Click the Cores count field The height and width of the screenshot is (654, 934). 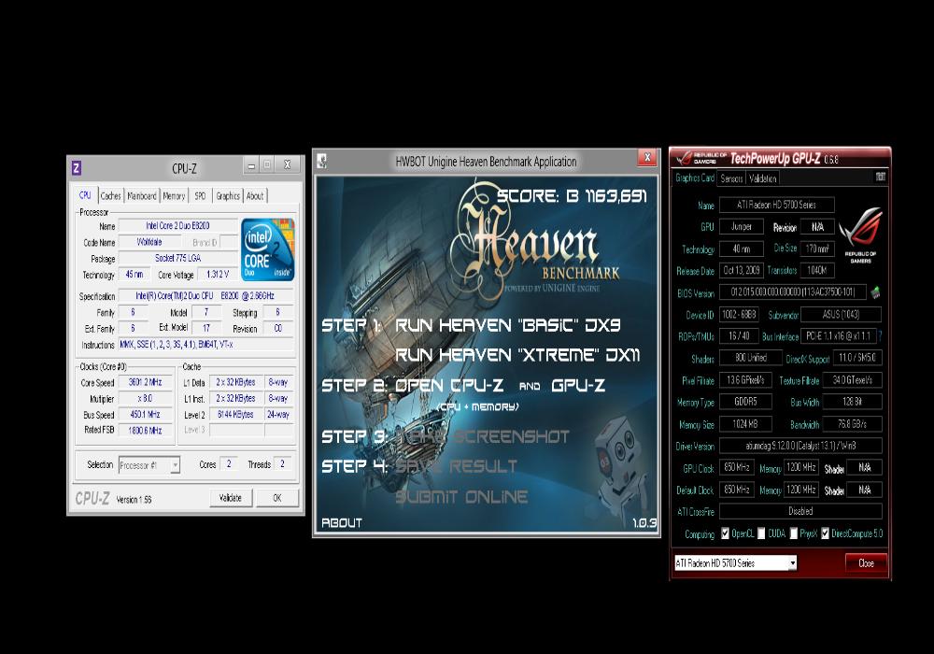coord(229,464)
